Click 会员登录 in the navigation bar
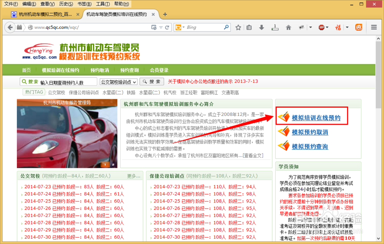Viewport: 384px width, 244px height. pyautogui.click(x=159, y=70)
